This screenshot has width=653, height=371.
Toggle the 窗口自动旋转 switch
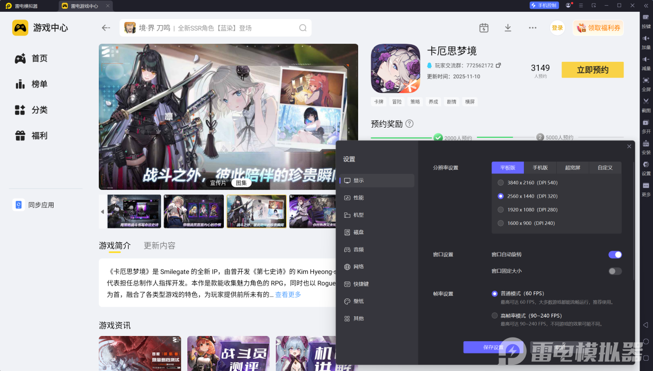point(615,255)
